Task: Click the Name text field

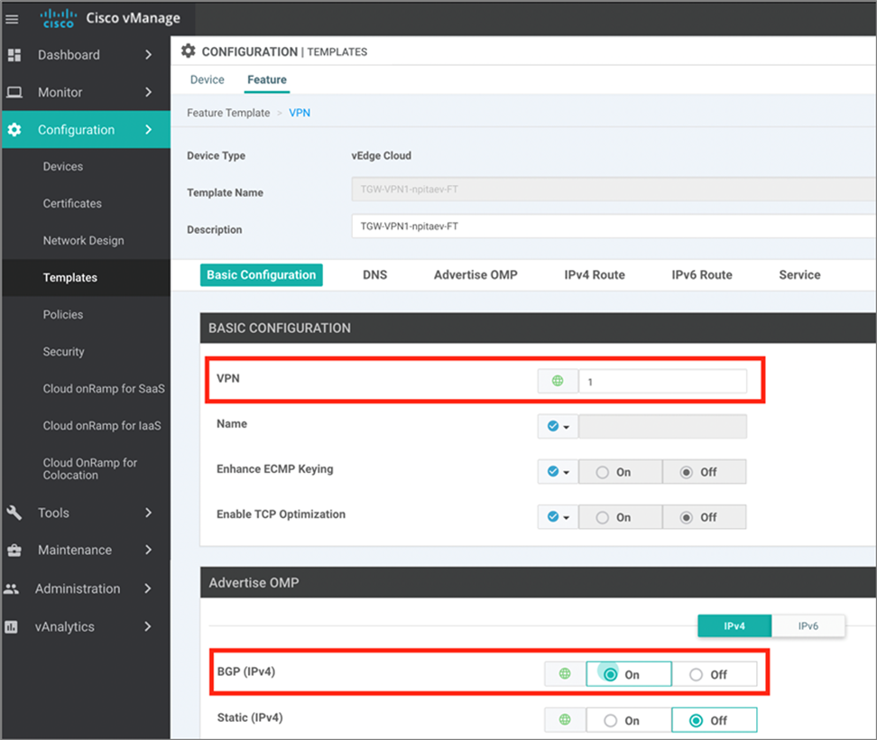Action: click(662, 426)
